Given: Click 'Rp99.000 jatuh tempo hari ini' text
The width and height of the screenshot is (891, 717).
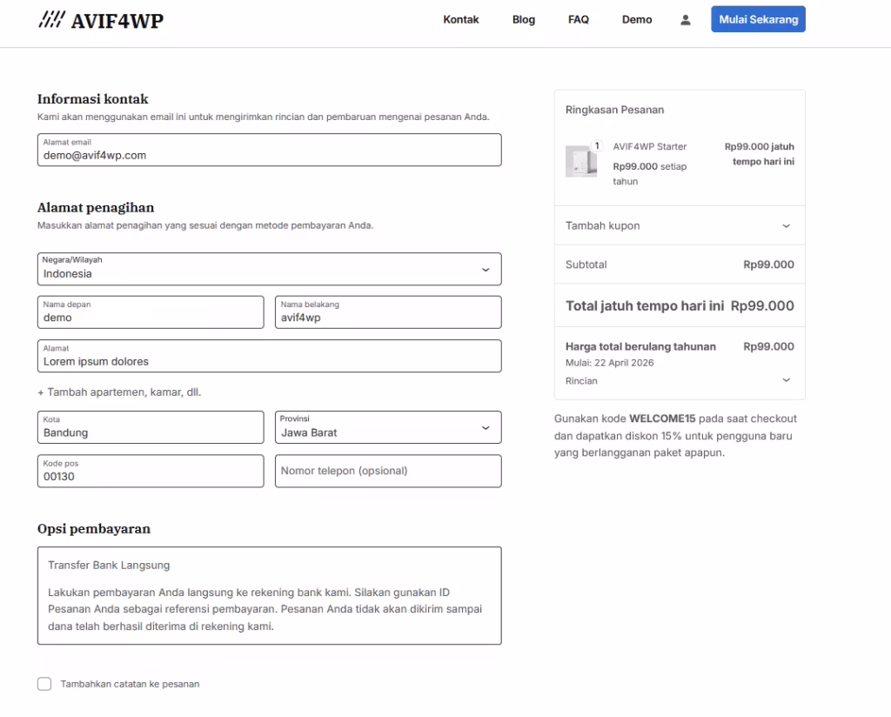Looking at the screenshot, I should point(759,154).
